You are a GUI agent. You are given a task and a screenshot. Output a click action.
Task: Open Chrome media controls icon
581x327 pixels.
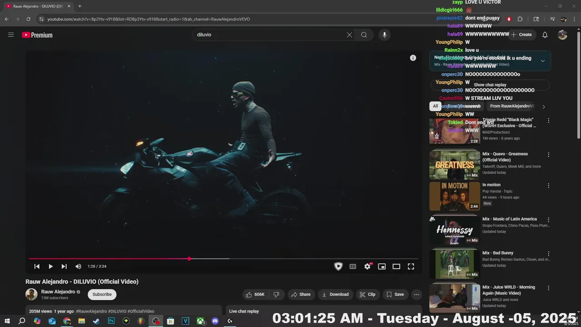(552, 19)
